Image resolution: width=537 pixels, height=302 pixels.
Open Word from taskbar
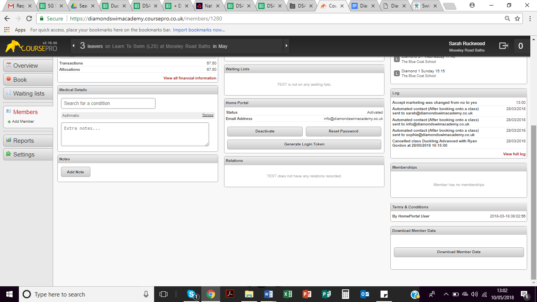pos(268,294)
